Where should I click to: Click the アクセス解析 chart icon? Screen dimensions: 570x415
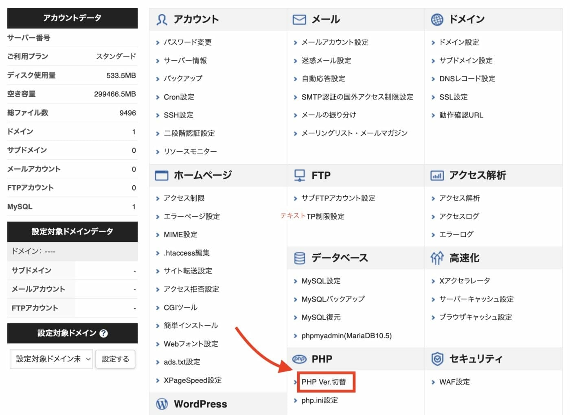coord(437,175)
